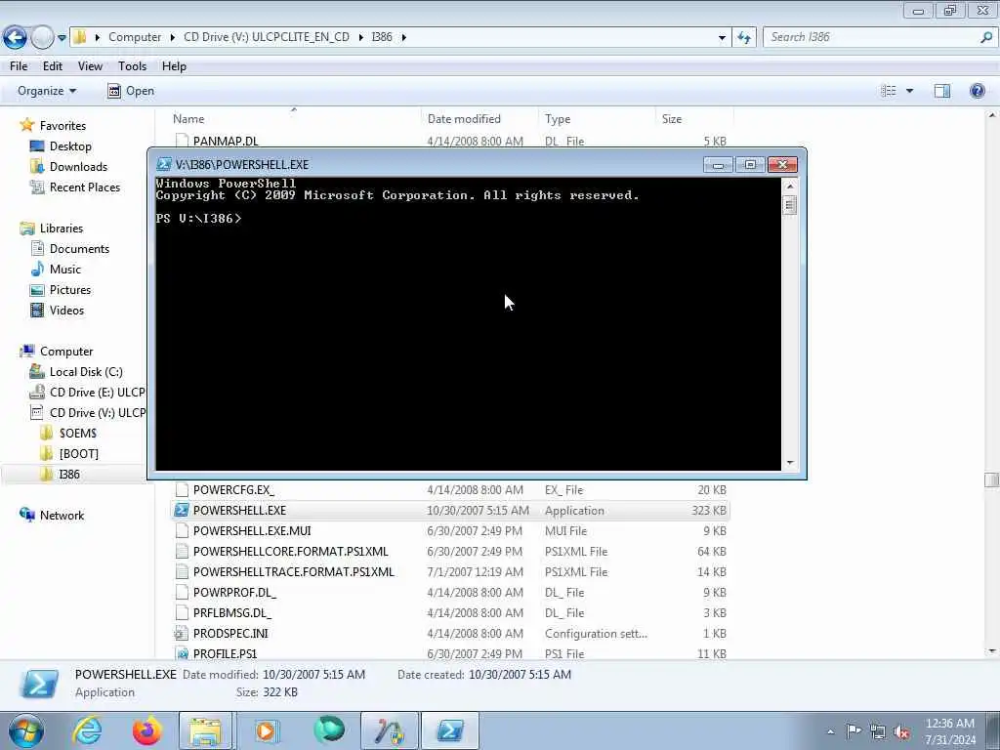Click the Explorer Forward arrow button
The image size is (1000, 750).
coord(42,38)
